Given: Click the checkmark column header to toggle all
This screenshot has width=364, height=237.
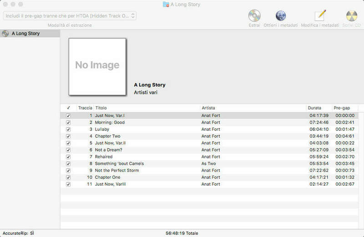Looking at the screenshot, I should click(x=68, y=108).
